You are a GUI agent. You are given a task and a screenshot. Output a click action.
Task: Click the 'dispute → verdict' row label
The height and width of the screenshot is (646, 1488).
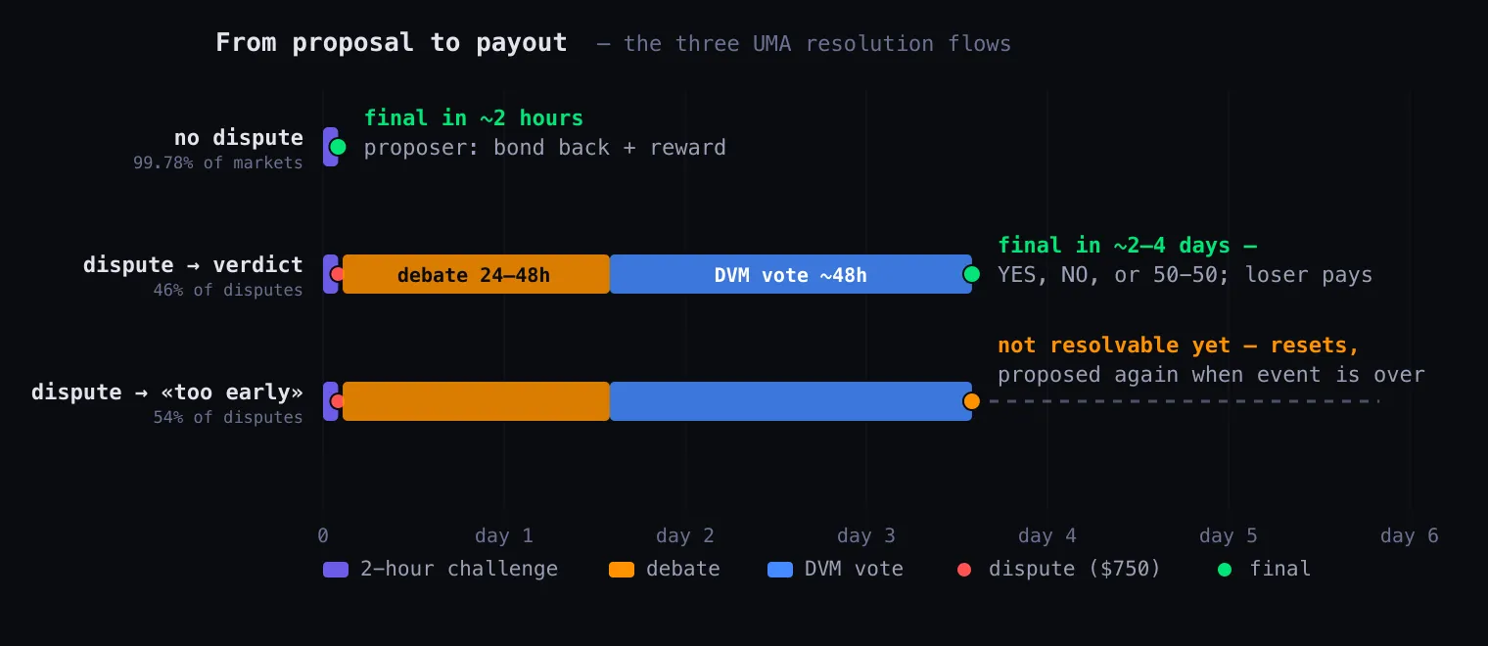(x=193, y=265)
